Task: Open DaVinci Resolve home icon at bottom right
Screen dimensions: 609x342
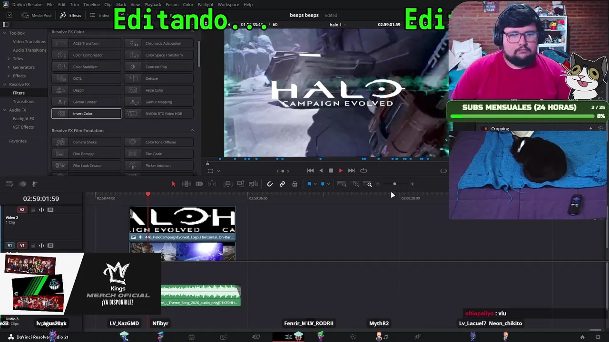Action: 582,337
